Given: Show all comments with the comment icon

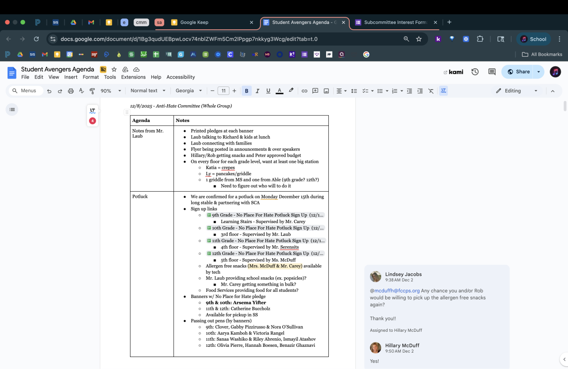Looking at the screenshot, I should coord(492,72).
